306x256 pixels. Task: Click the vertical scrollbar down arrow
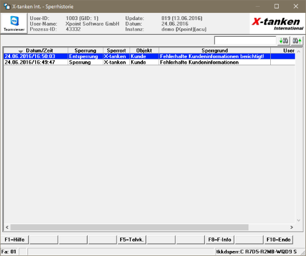pyautogui.click(x=298, y=220)
